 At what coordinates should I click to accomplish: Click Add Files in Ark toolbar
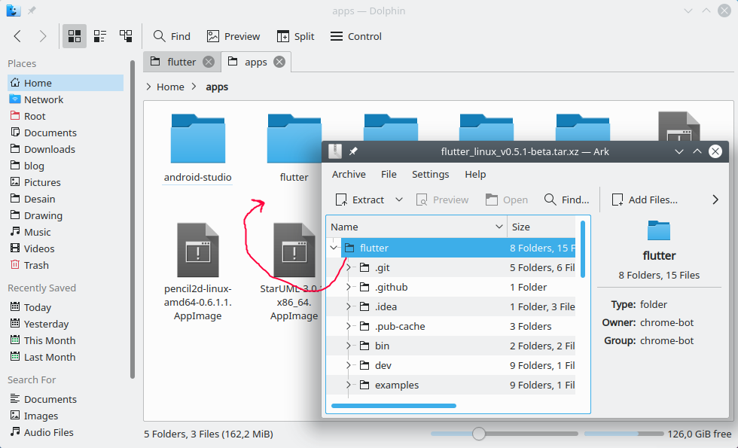(645, 200)
